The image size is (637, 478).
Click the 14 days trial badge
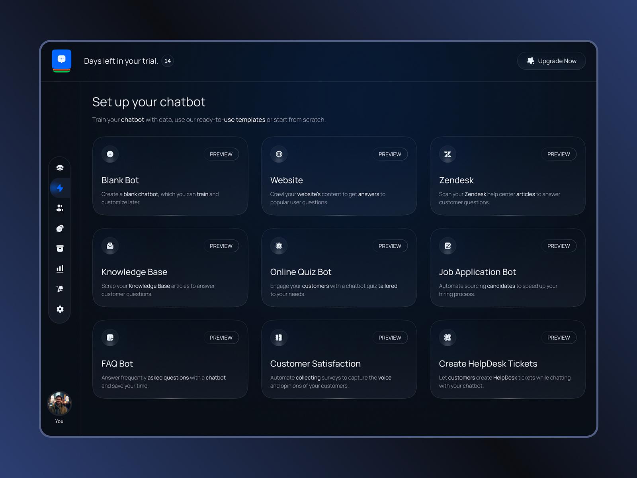point(168,61)
